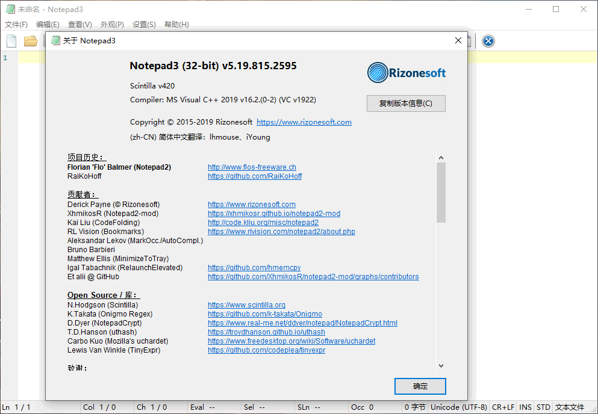This screenshot has height=414, width=598.
Task: Click the Open folder toolbar icon
Action: pos(31,41)
